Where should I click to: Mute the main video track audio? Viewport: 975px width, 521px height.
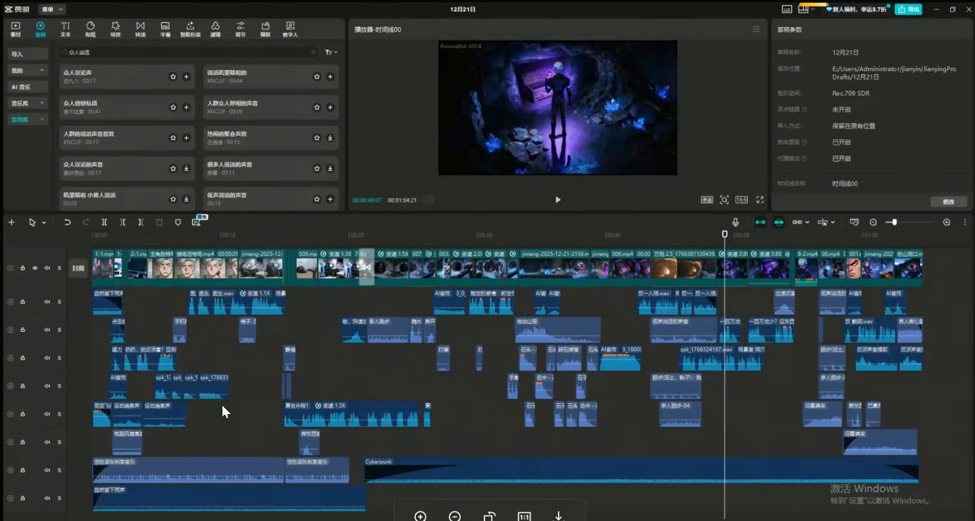pos(47,268)
